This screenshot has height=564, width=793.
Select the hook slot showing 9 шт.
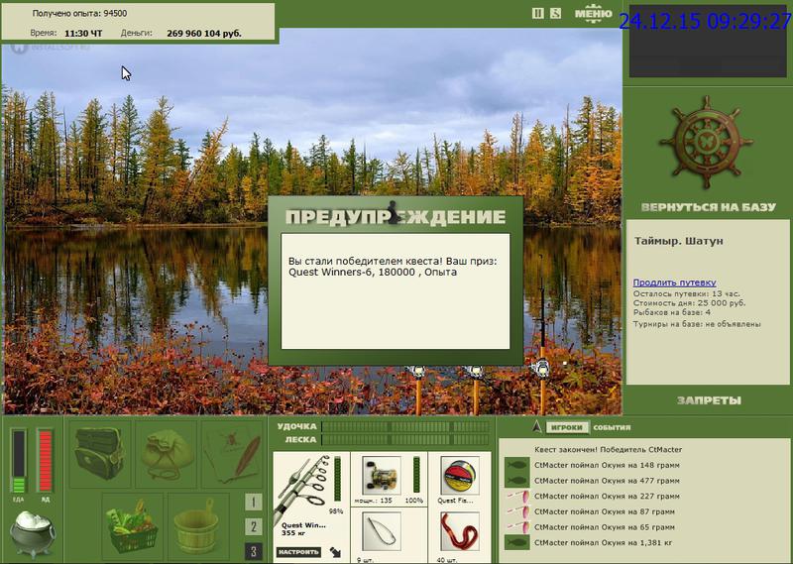point(382,531)
